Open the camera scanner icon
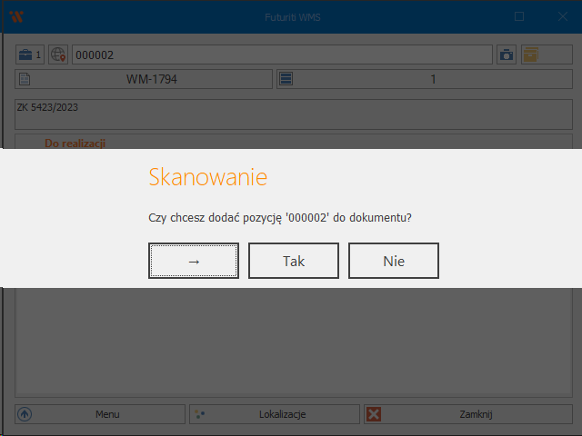 tap(507, 55)
